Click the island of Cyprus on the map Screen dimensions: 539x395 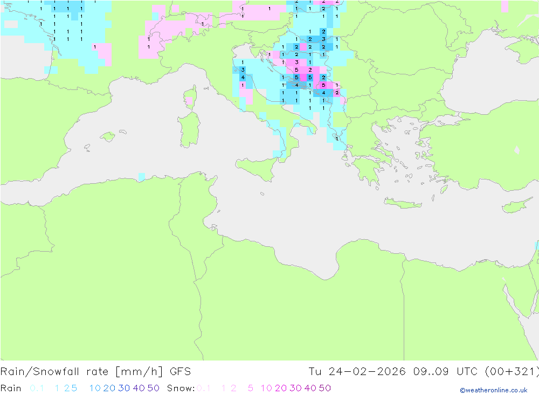516,205
